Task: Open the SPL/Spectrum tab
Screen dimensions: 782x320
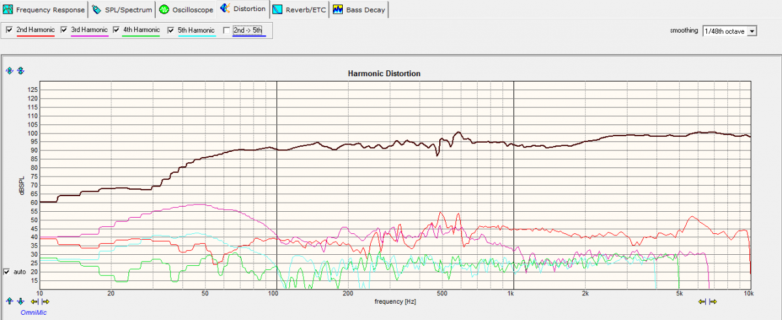Action: click(122, 10)
